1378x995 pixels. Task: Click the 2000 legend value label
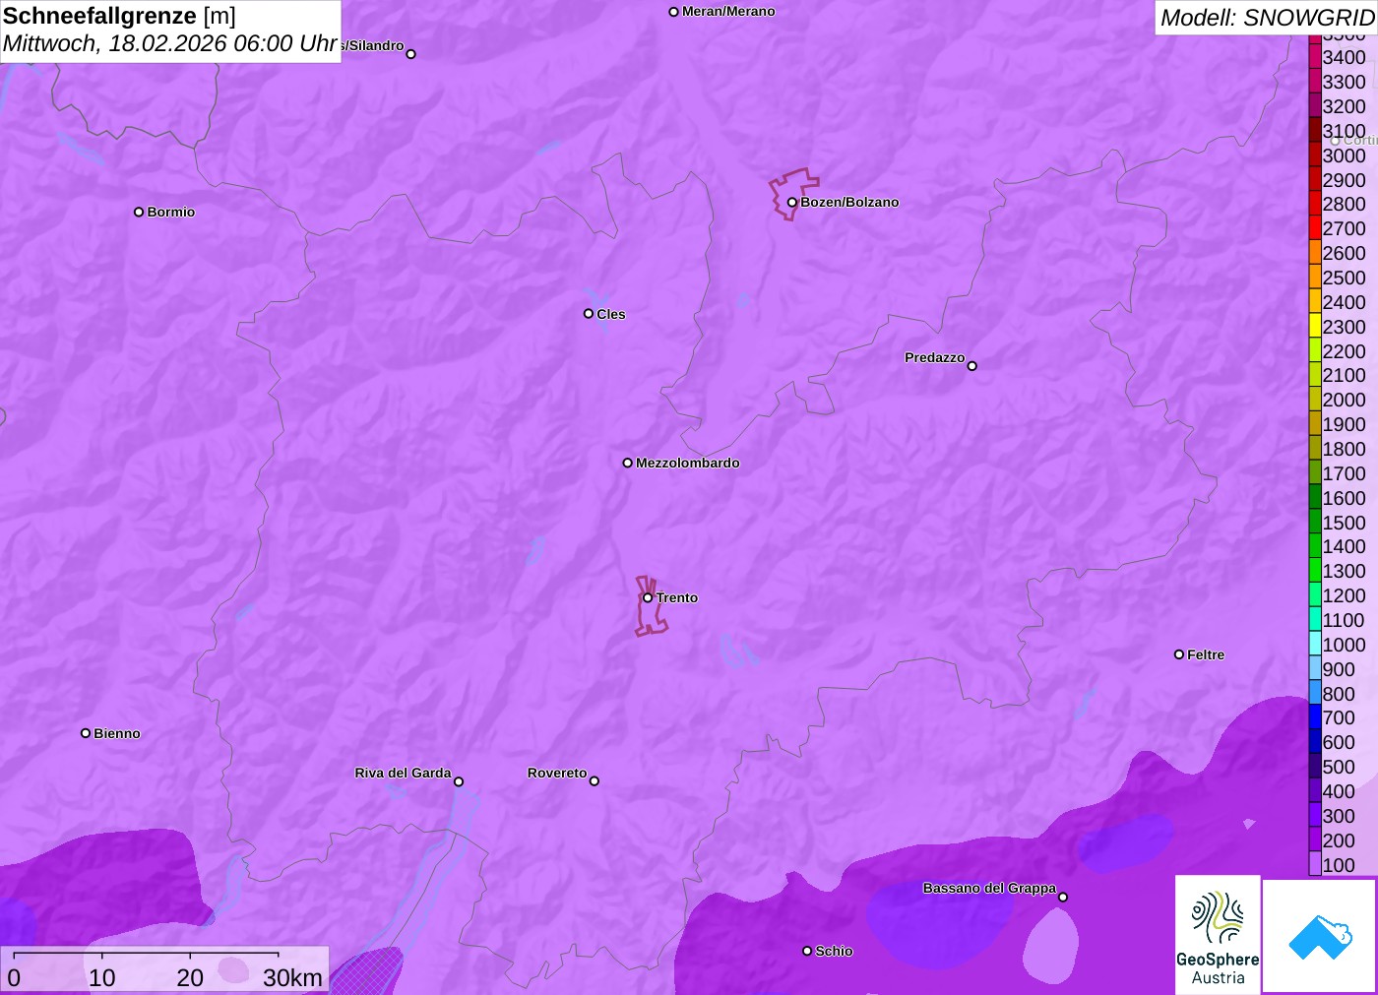1344,400
